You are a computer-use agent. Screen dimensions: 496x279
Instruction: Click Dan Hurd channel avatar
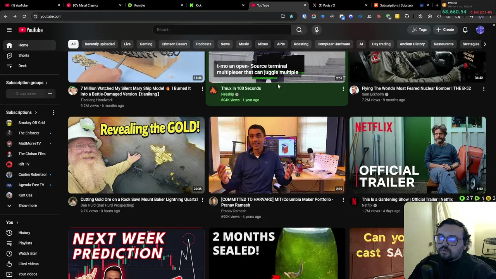(73, 201)
